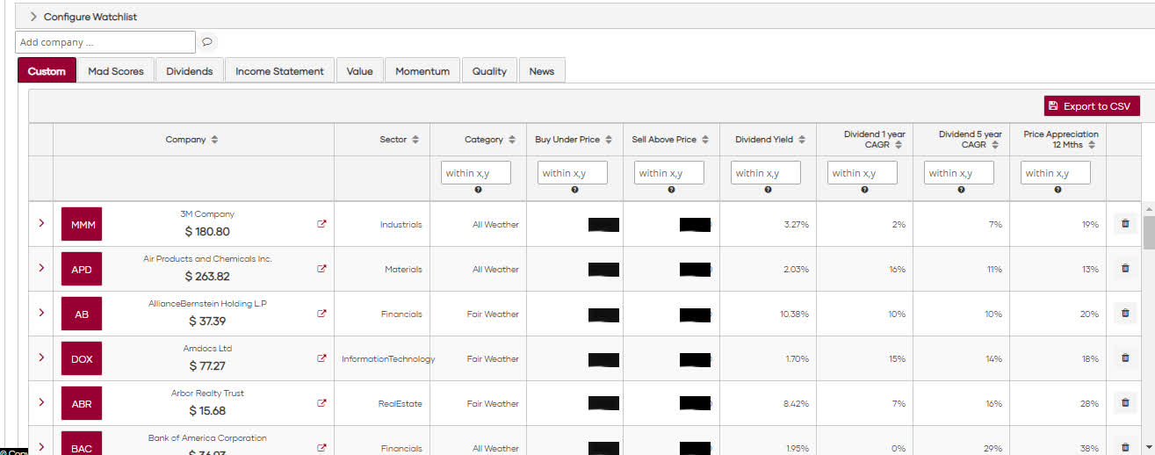Click the speech bubble icon beside Add company
Screen dimensions: 1155x455
(x=207, y=42)
